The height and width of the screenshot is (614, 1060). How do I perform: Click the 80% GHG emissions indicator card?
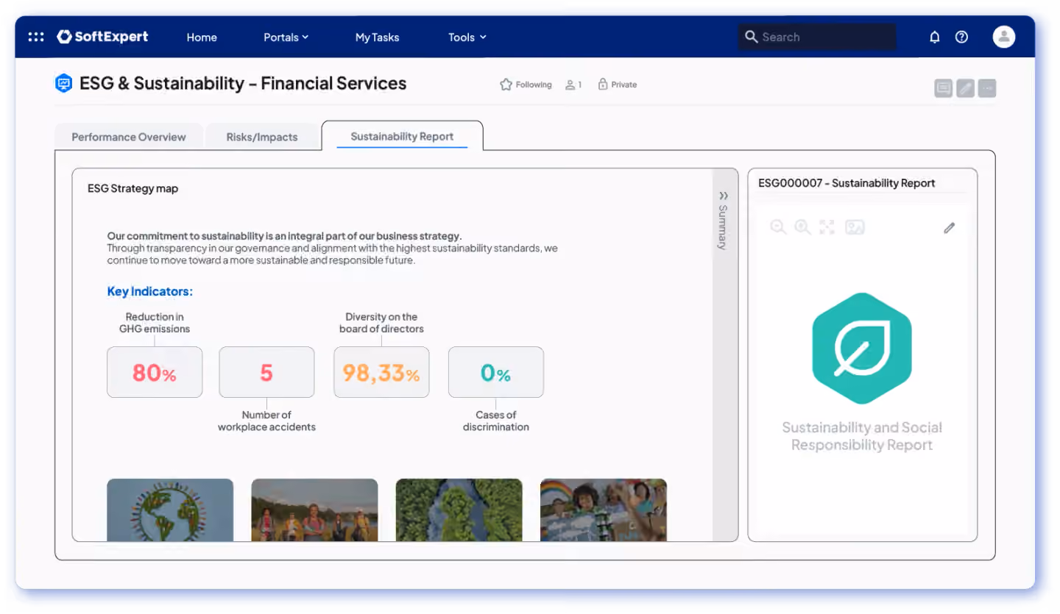tap(155, 372)
